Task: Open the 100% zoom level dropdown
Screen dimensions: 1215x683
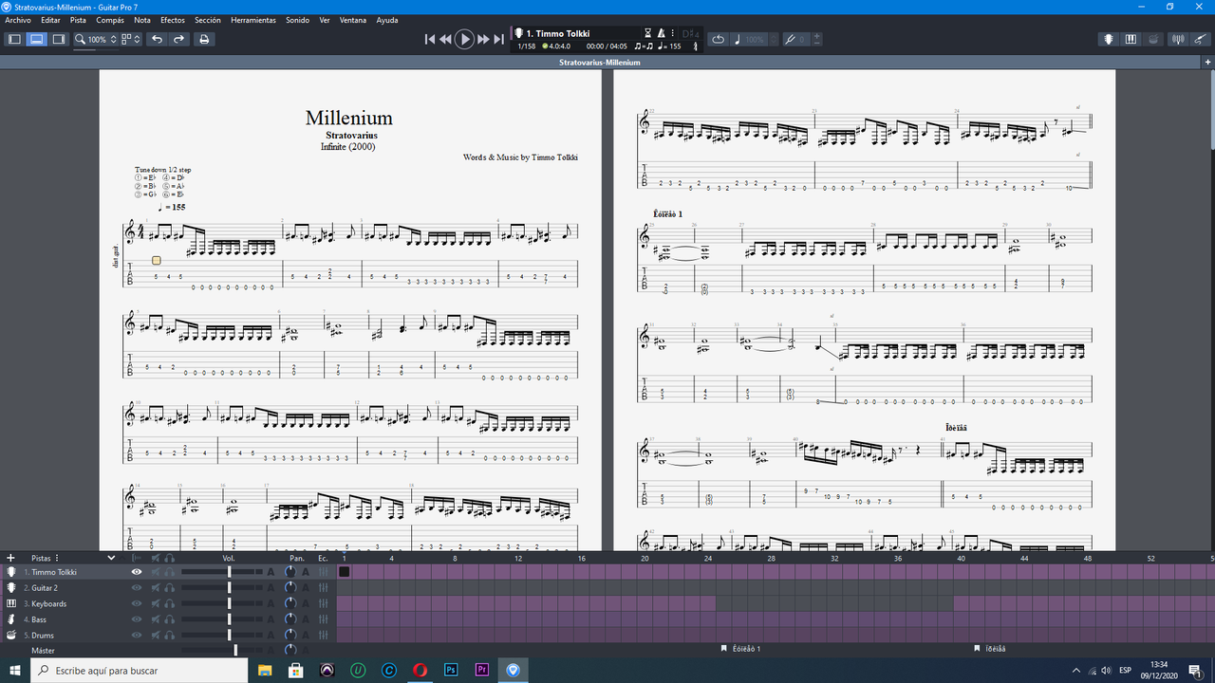Action: pos(96,39)
